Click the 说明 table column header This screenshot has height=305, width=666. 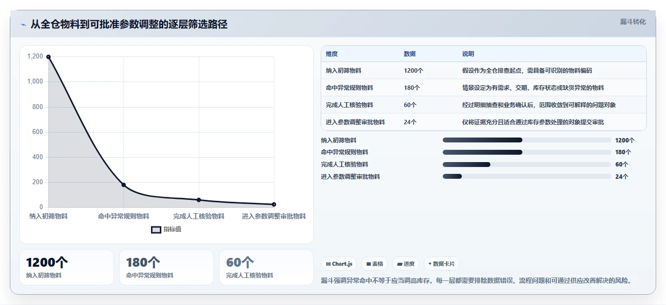point(468,54)
